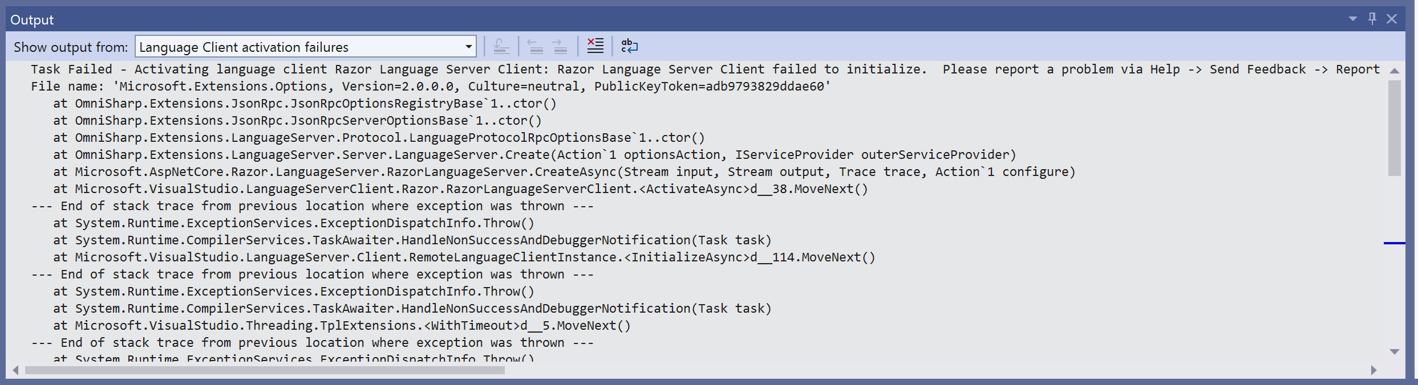Viewport: 1418px width, 385px height.
Task: Open the 'Show output from' dropdown
Action: pos(306,47)
